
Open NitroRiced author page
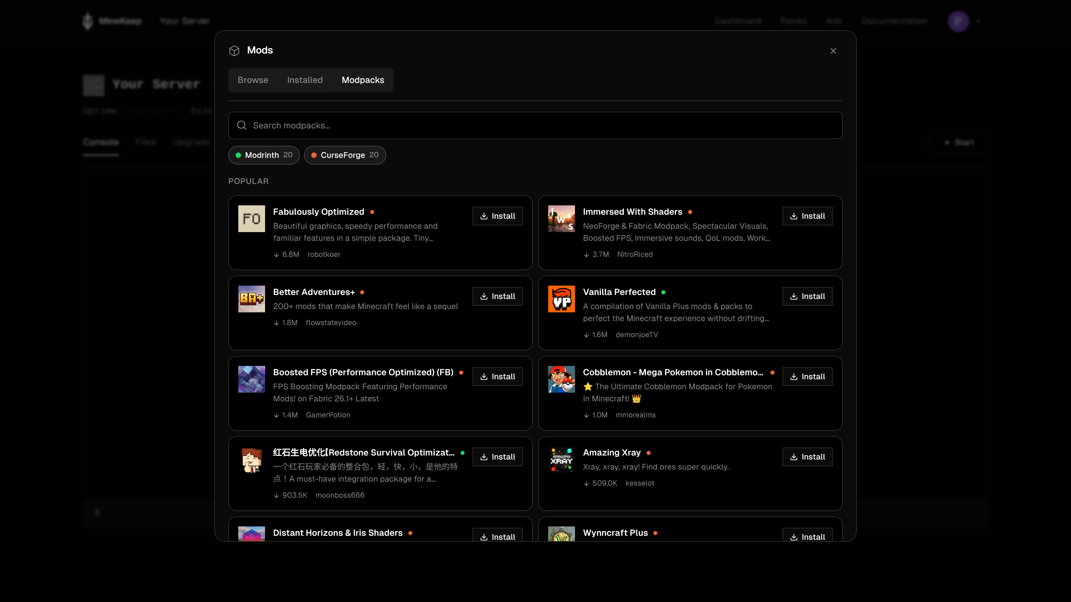pos(635,254)
